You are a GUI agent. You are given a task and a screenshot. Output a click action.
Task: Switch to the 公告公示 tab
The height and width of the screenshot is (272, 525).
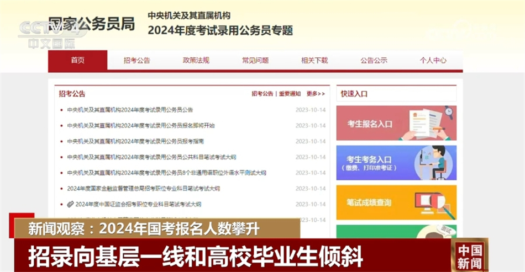click(x=374, y=60)
